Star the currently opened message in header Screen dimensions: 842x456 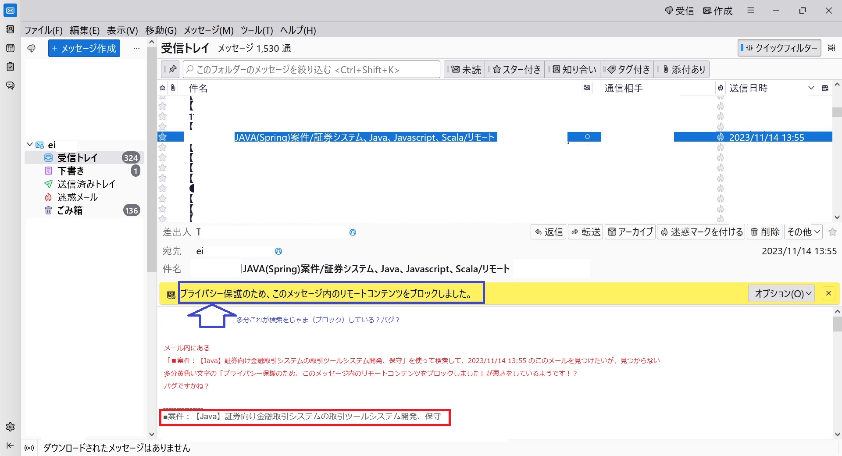point(832,232)
